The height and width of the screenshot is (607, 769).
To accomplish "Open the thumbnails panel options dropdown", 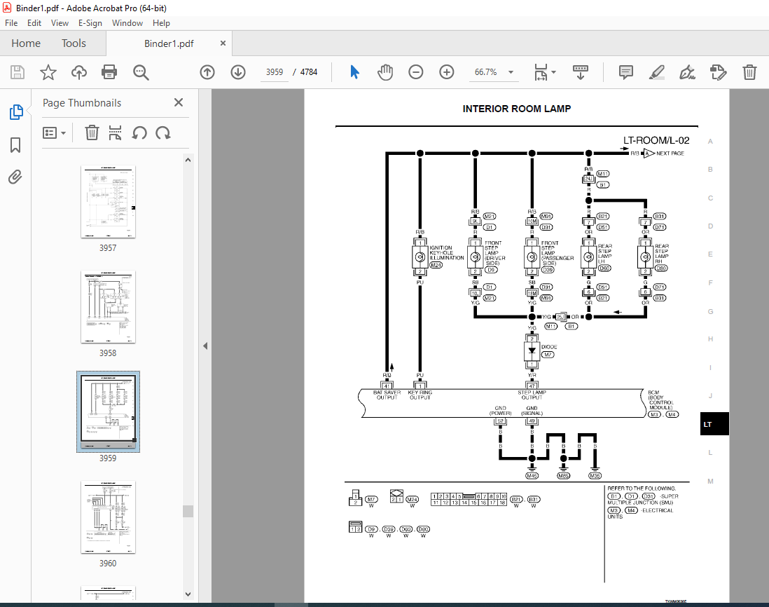I will pos(55,133).
